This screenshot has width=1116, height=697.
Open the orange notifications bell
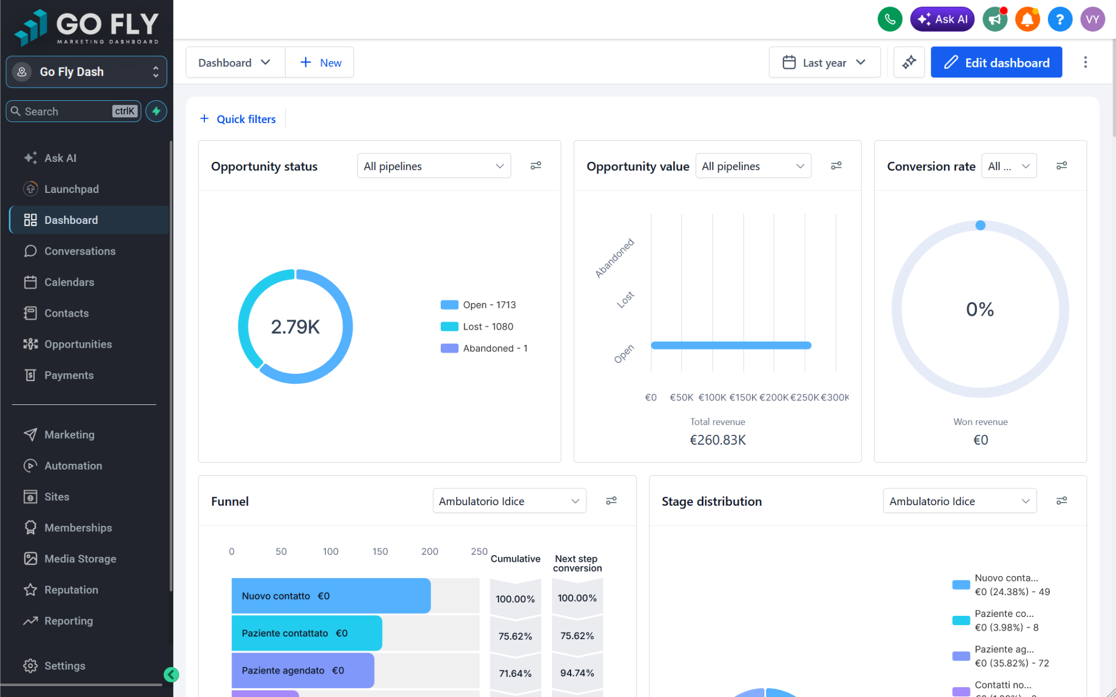pos(1027,20)
